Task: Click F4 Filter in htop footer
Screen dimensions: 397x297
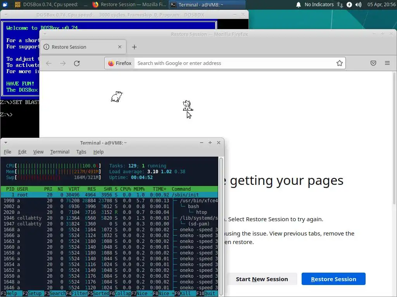Action: (77, 294)
